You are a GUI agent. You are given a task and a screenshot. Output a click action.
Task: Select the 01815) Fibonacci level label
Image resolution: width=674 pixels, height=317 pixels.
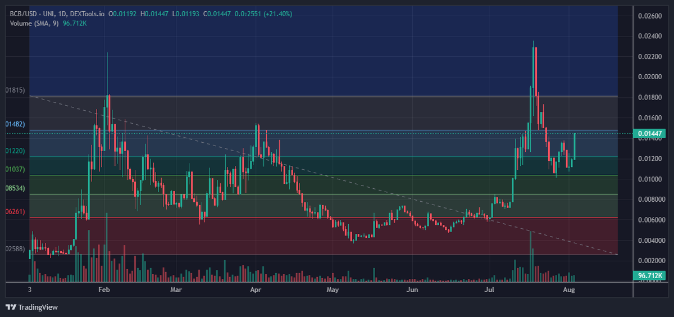(x=16, y=90)
